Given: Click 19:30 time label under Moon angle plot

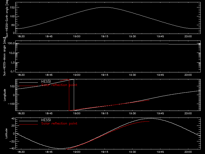Looking at the screenshot, I should (132, 75).
